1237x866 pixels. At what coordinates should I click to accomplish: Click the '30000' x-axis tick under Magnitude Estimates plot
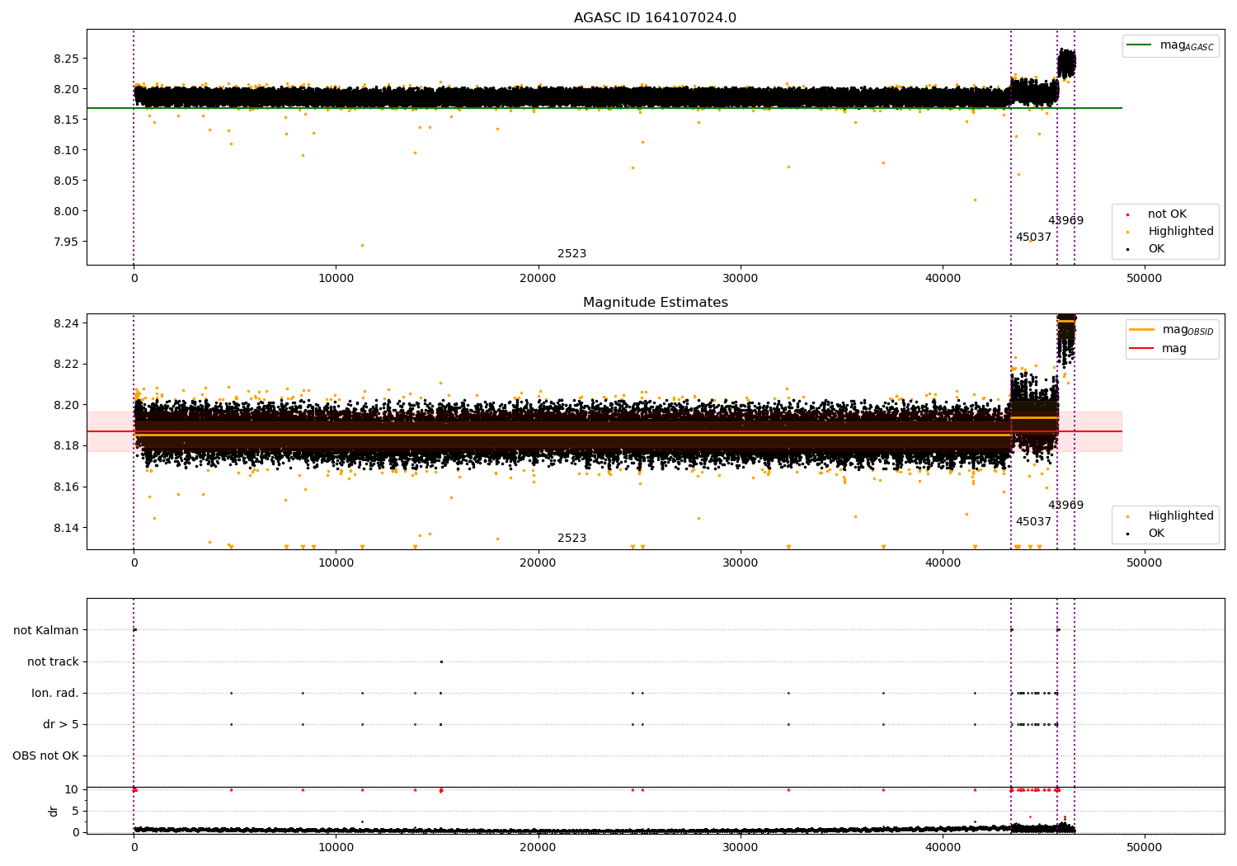(x=740, y=563)
